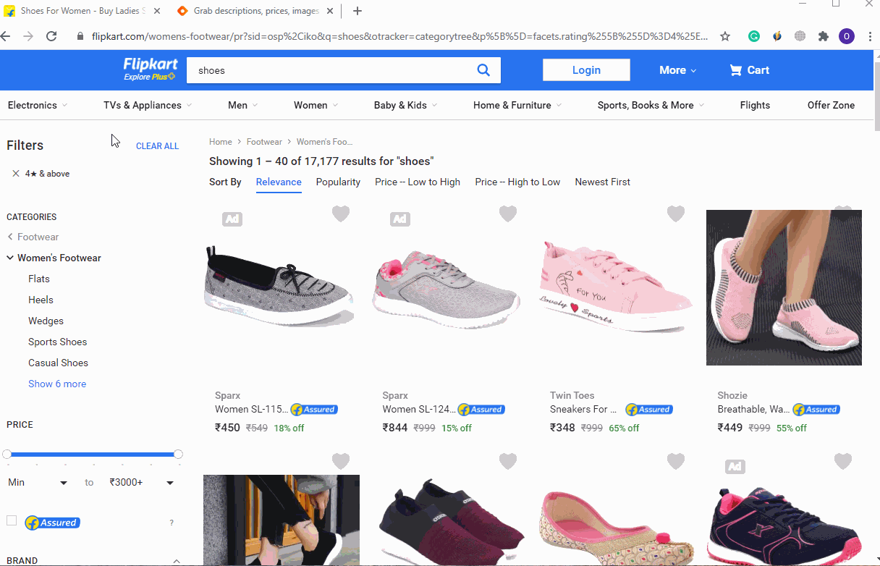
Task: Click the shoes search input field
Action: click(x=327, y=70)
